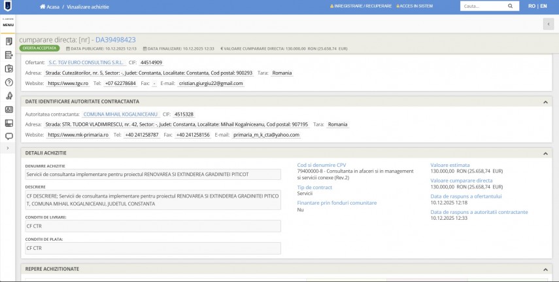559x282 pixels.
Task: Open the help question mark sidebar icon
Action: click(8, 82)
